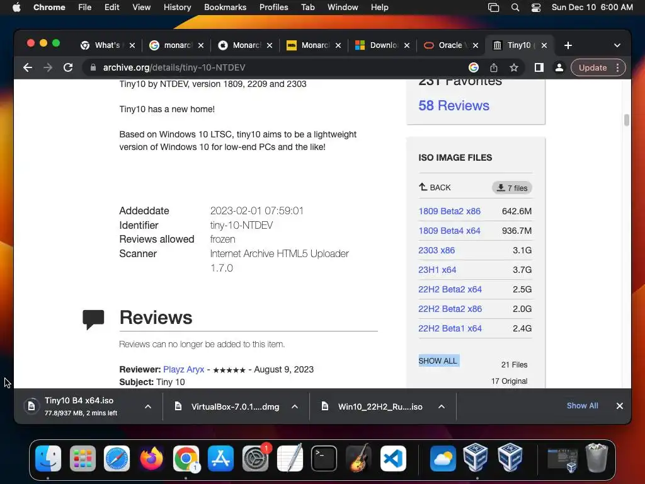
Task: Expand options for Win10_22H2 iso download
Action: pyautogui.click(x=442, y=406)
